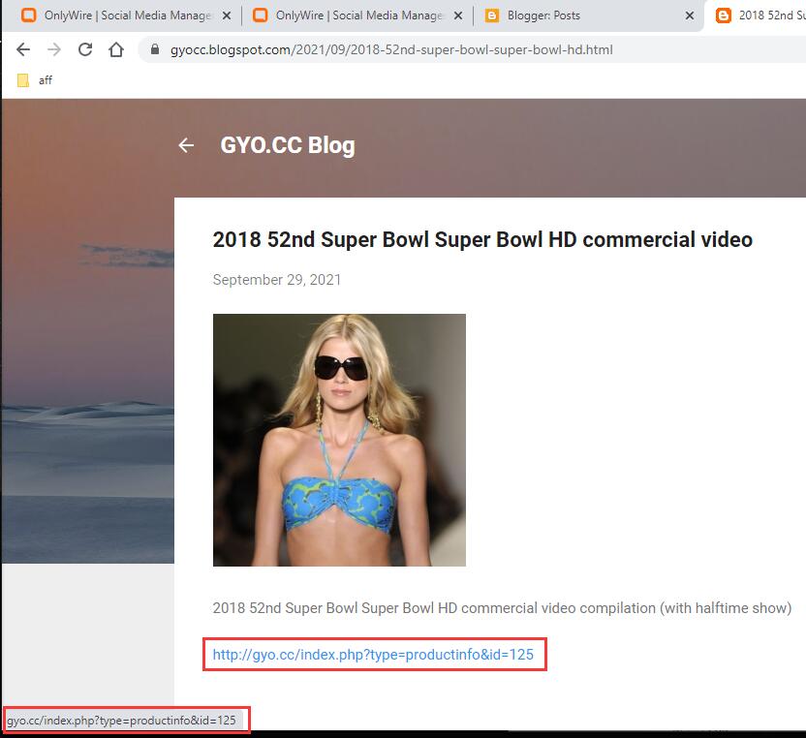Click the 'September 29, 2021' post date
The height and width of the screenshot is (738, 806).
click(277, 280)
